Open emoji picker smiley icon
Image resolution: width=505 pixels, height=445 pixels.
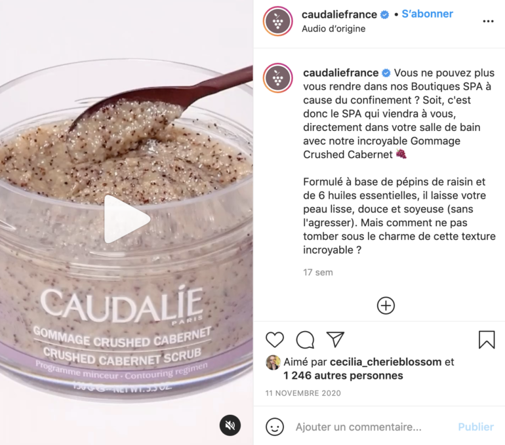click(x=275, y=427)
